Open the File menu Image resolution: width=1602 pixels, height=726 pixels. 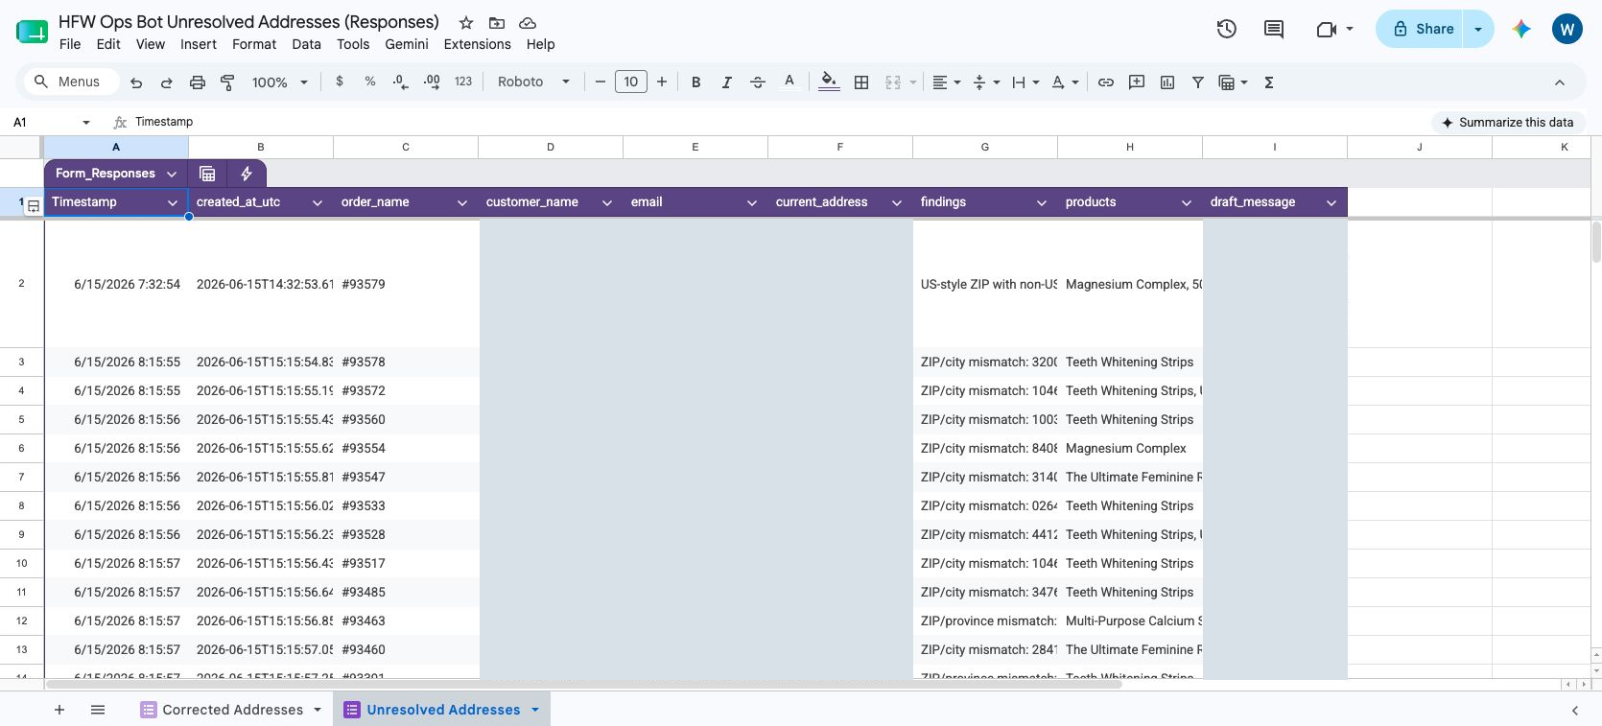(x=70, y=44)
